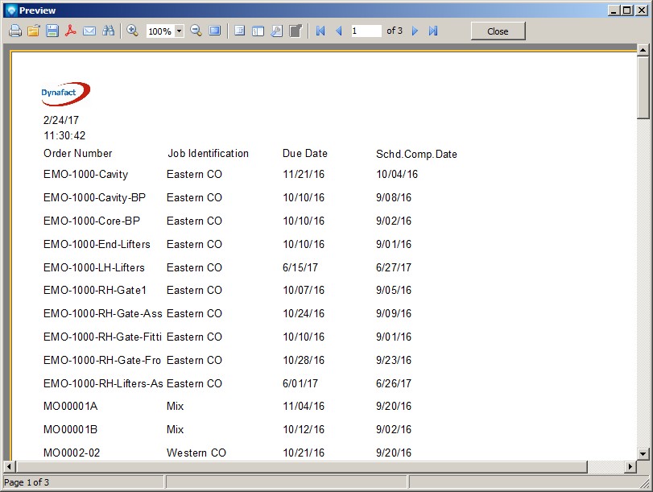Go to the previous page
The image size is (653, 492).
pyautogui.click(x=338, y=31)
